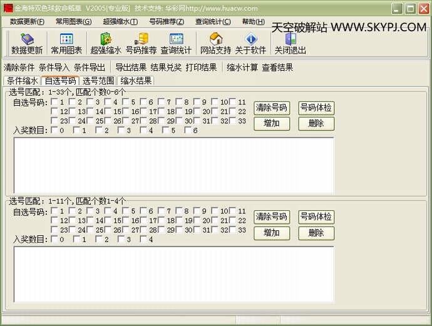432x326 pixels.
Task: Switch to the 选号范围 tab
Action: (x=98, y=81)
